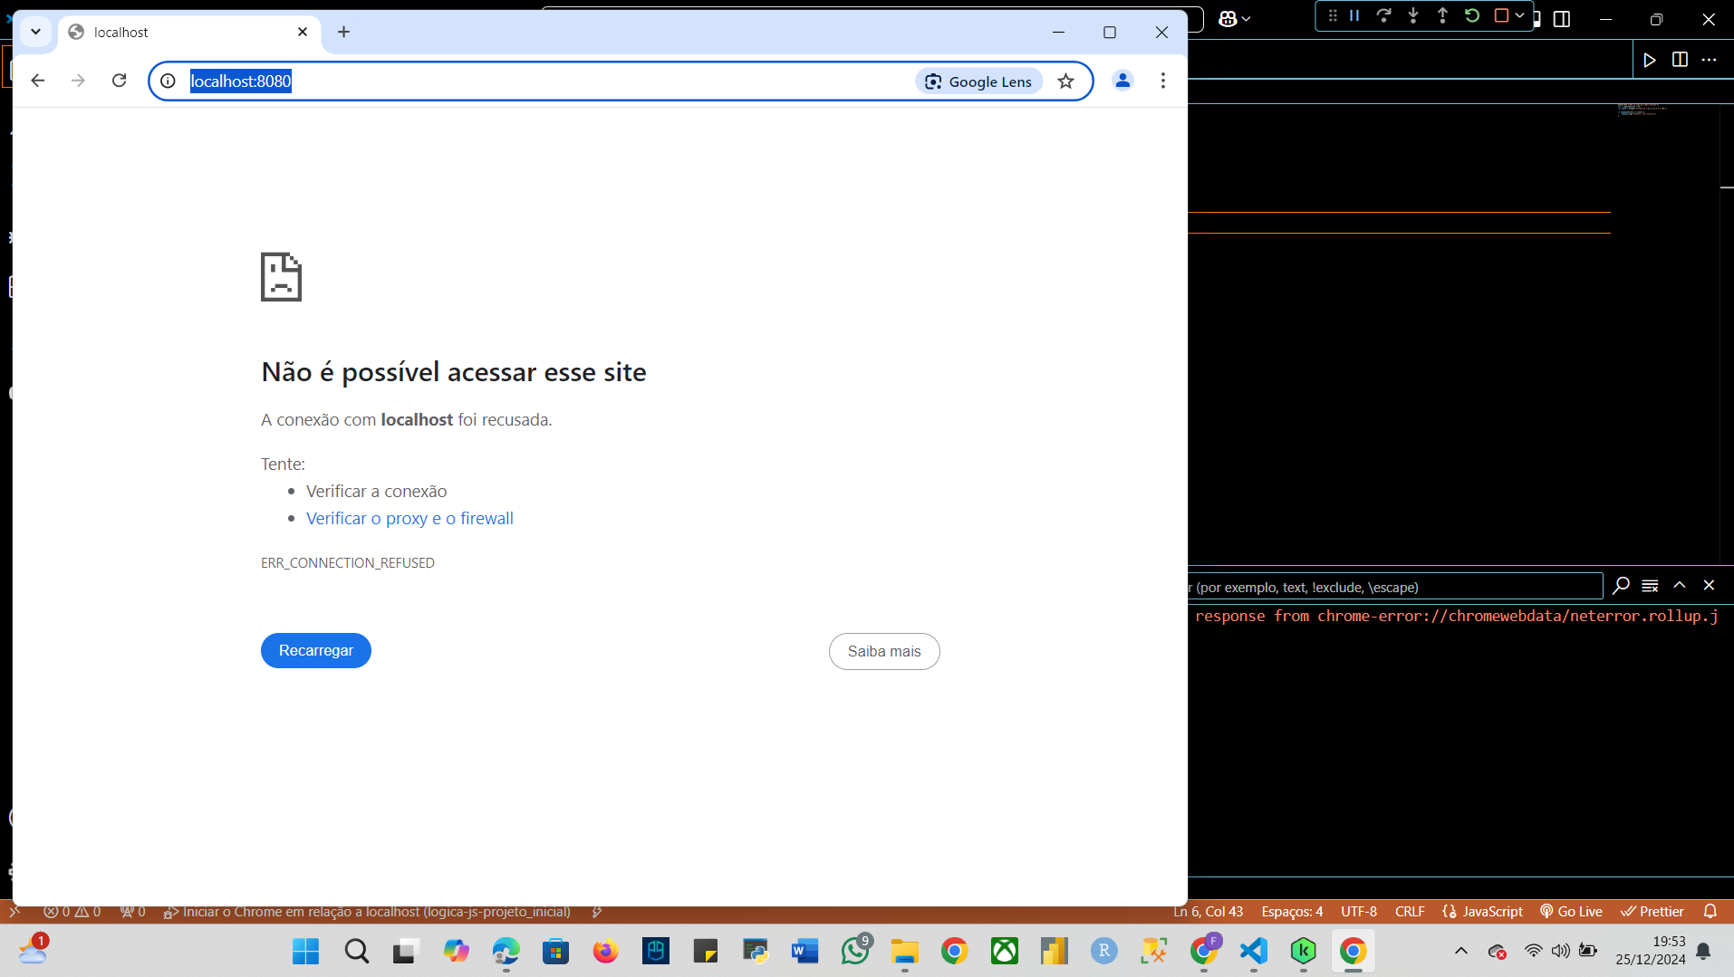Stop debugging with red square icon
The width and height of the screenshot is (1734, 977).
[x=1501, y=15]
